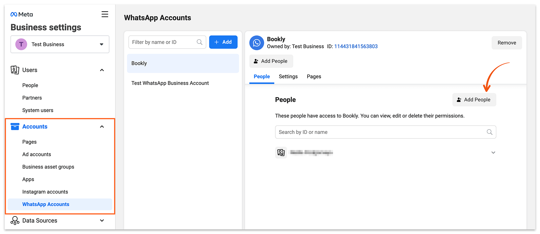
Task: Click Add People beside People heading
Action: point(474,99)
